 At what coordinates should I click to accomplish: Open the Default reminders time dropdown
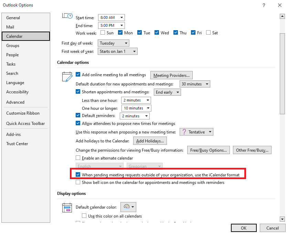(x=135, y=116)
